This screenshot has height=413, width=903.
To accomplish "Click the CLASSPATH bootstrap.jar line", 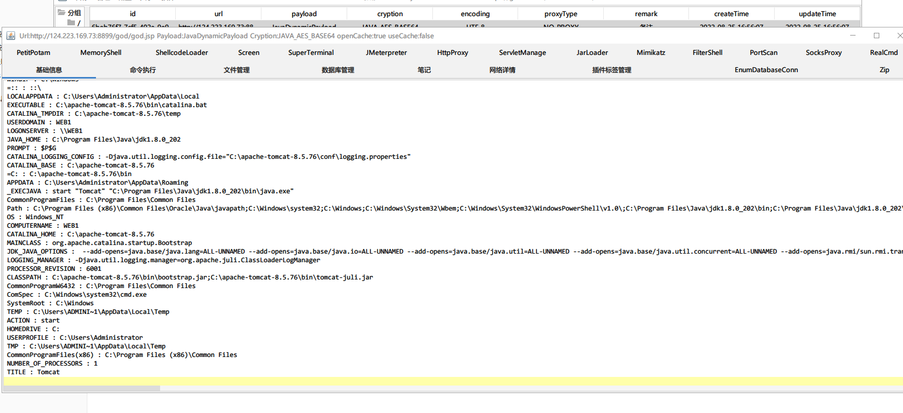I will [x=190, y=277].
